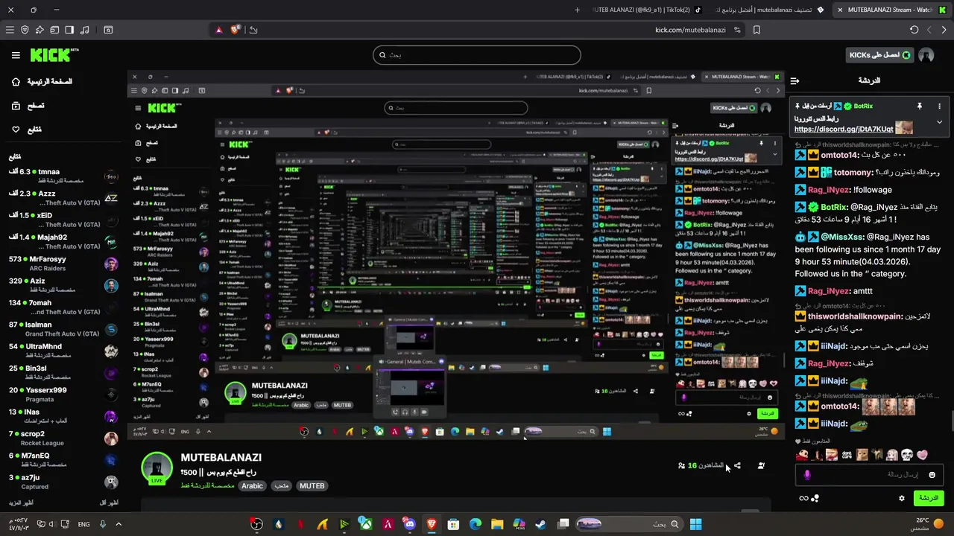Image resolution: width=954 pixels, height=536 pixels.
Task: Collapse the pinned message chevron
Action: click(939, 122)
